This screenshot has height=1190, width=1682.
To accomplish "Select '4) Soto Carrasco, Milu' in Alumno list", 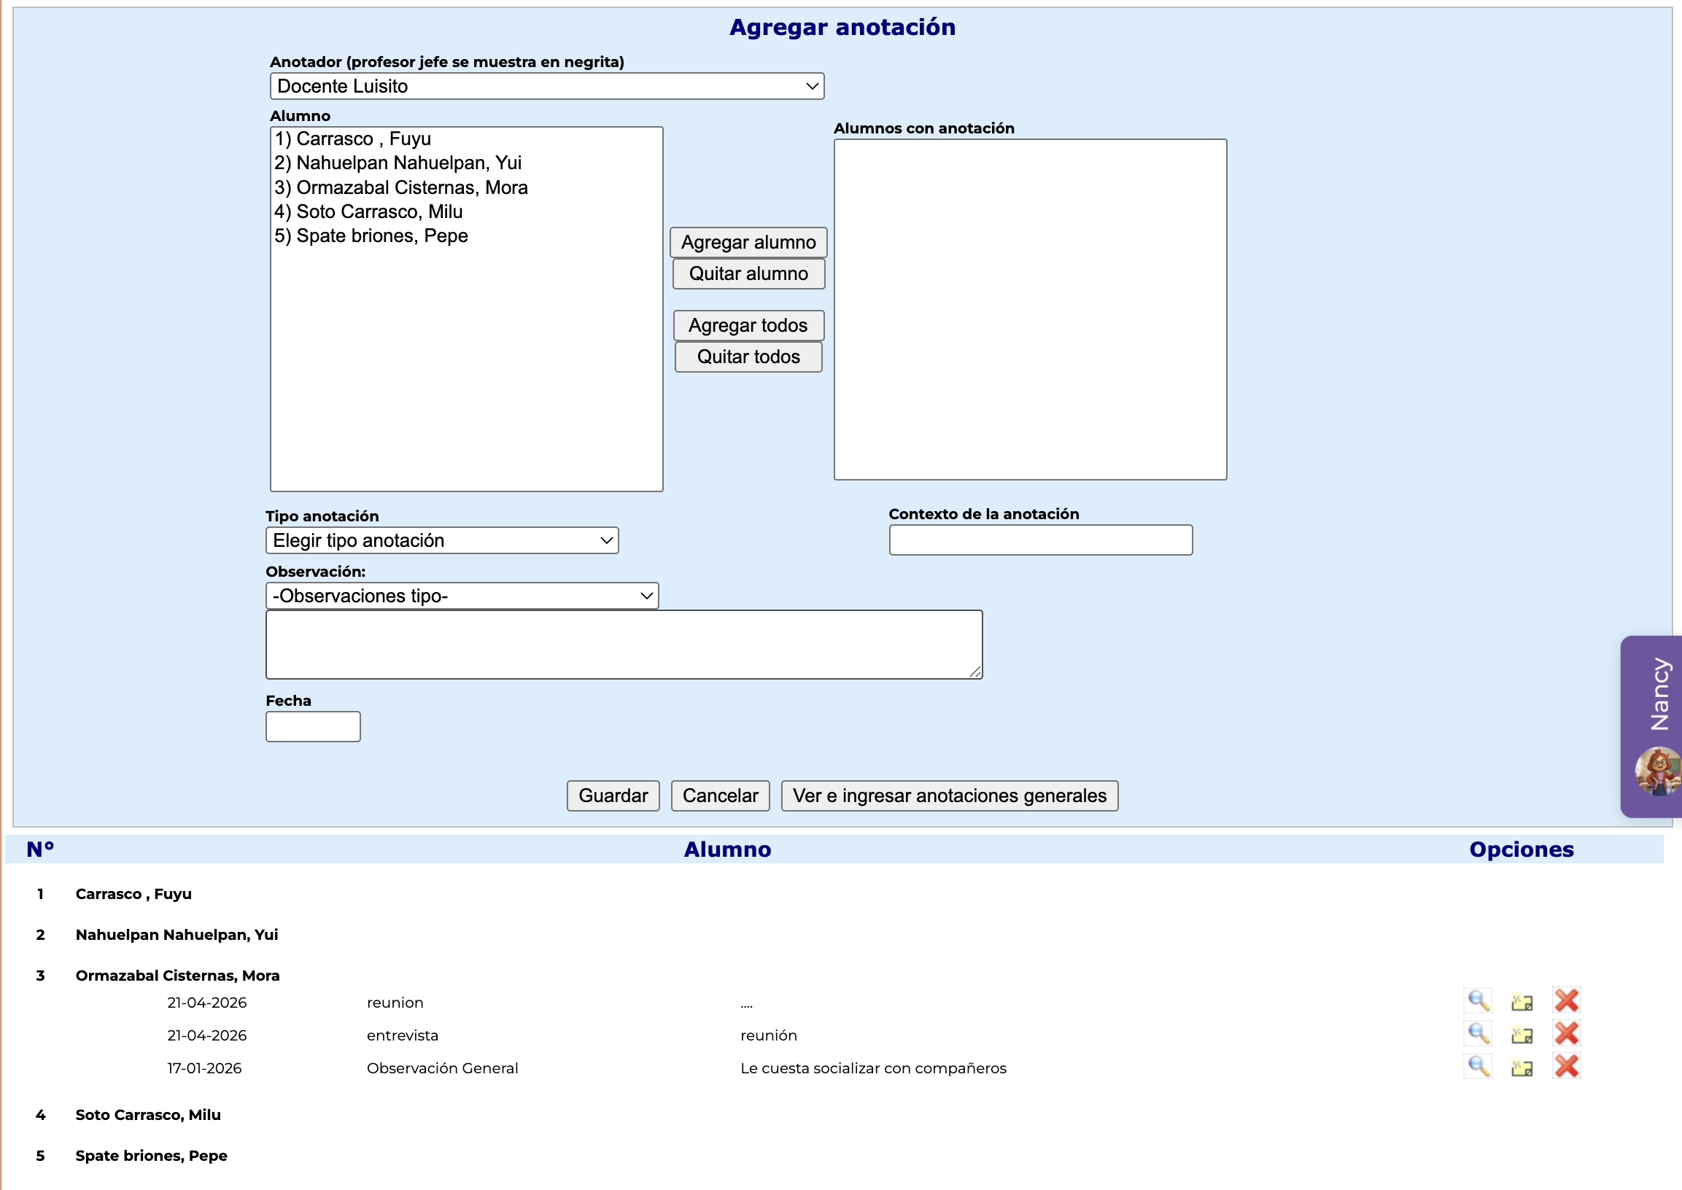I will 466,211.
